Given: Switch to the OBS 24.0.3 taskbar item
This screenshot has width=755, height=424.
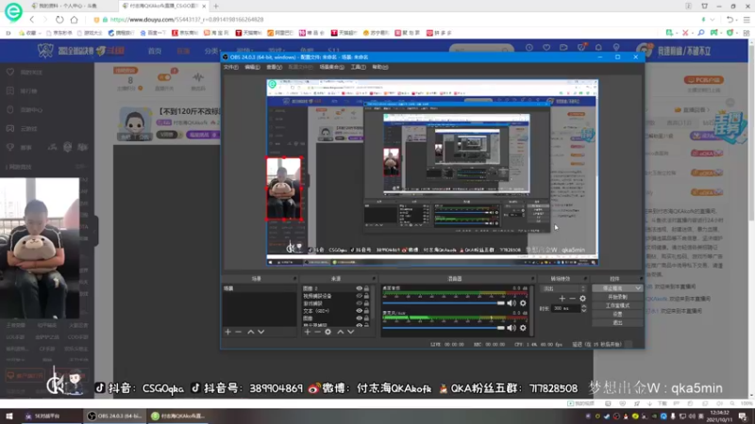Looking at the screenshot, I should pyautogui.click(x=114, y=416).
